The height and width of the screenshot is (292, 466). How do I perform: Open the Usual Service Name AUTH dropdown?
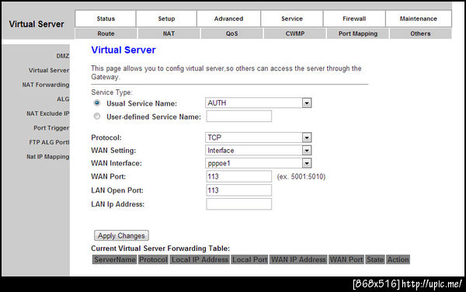point(259,103)
